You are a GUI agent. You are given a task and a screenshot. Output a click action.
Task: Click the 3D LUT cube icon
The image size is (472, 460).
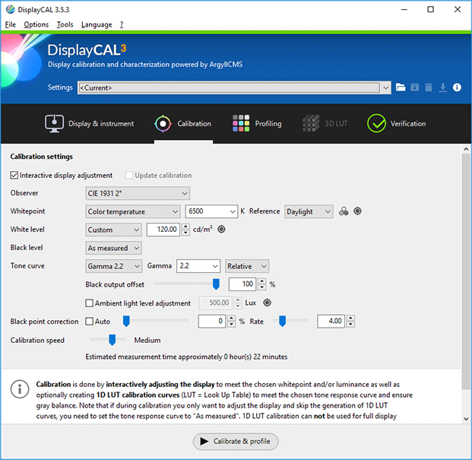pos(311,123)
